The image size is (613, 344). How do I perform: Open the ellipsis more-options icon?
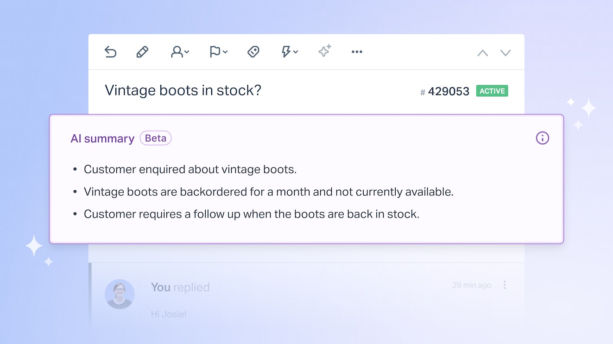(357, 52)
